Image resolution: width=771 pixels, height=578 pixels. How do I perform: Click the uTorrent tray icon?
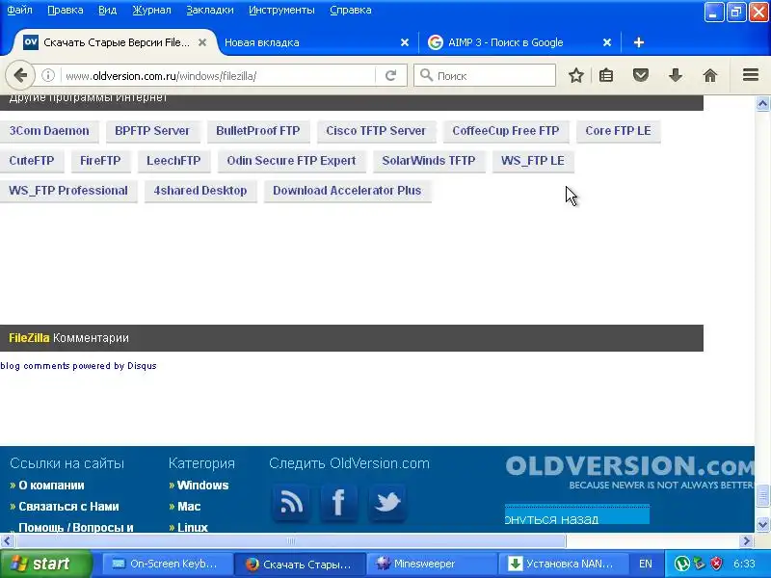tap(681, 564)
